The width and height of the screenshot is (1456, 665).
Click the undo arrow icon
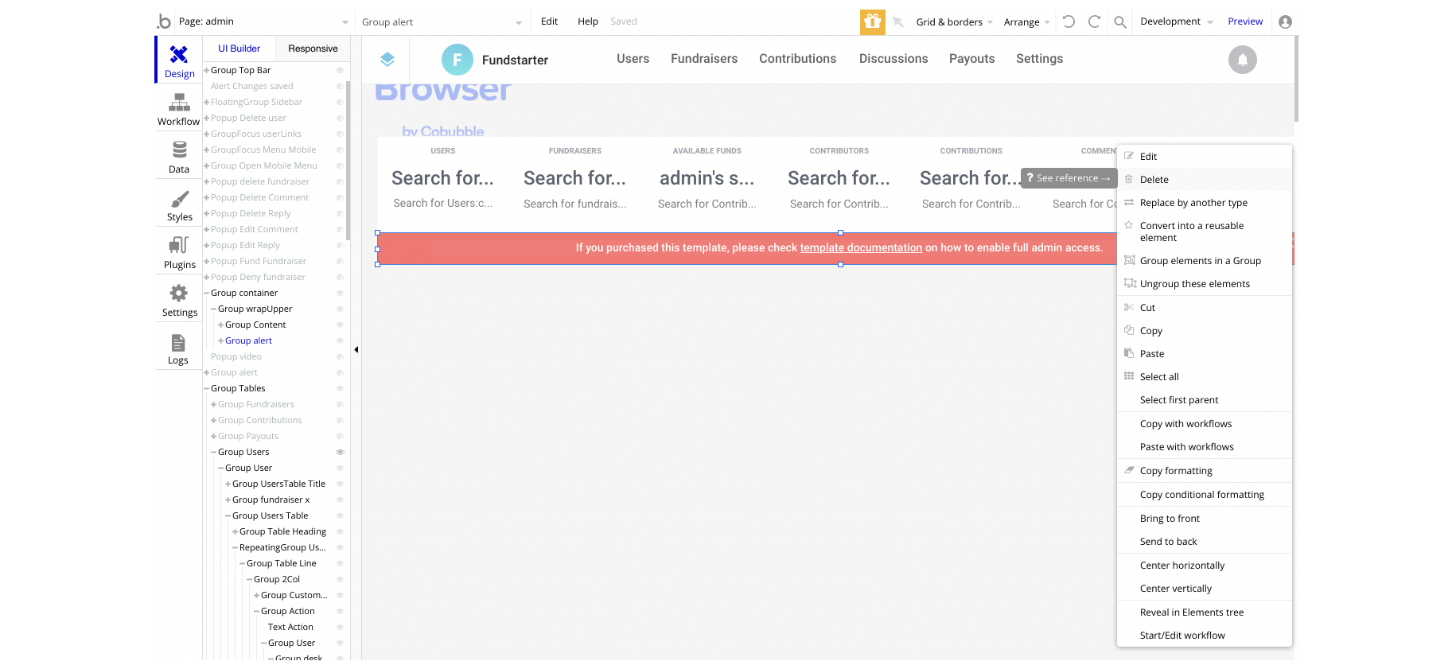[1069, 22]
